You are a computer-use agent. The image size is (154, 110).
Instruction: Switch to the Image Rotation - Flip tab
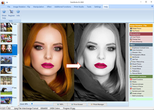[22, 7]
